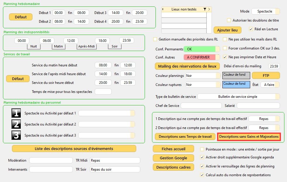287x182 pixels.
Task: Click the sort arrows left of Lieux non testés
Action: [163, 9]
